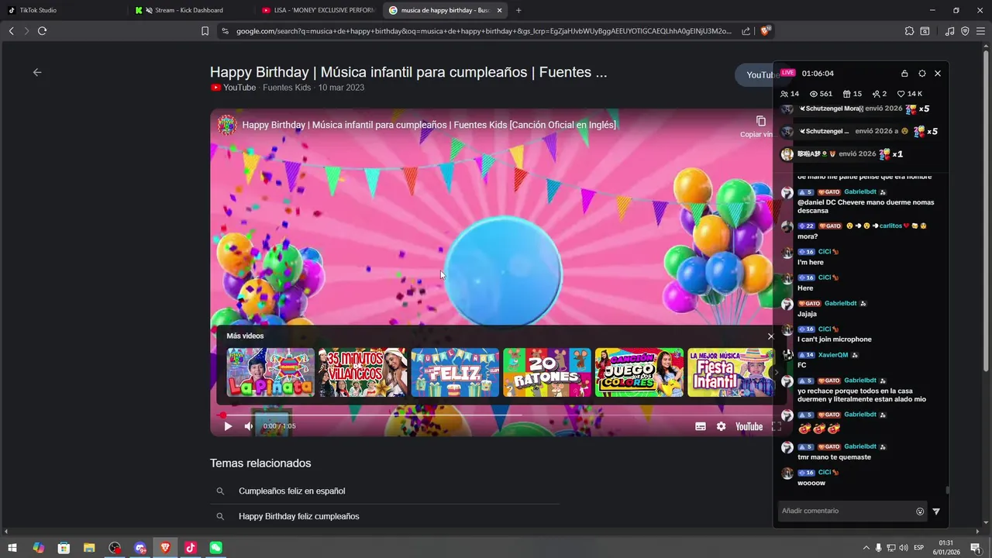This screenshot has width=992, height=558.
Task: Click the share icon in address bar
Action: point(746,31)
